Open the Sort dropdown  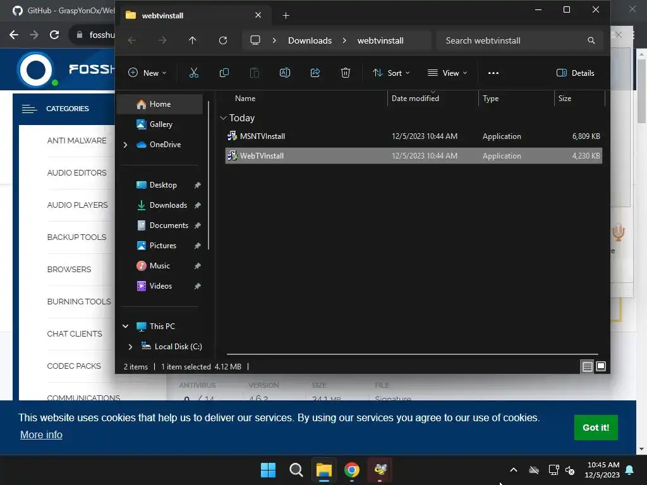pyautogui.click(x=390, y=73)
